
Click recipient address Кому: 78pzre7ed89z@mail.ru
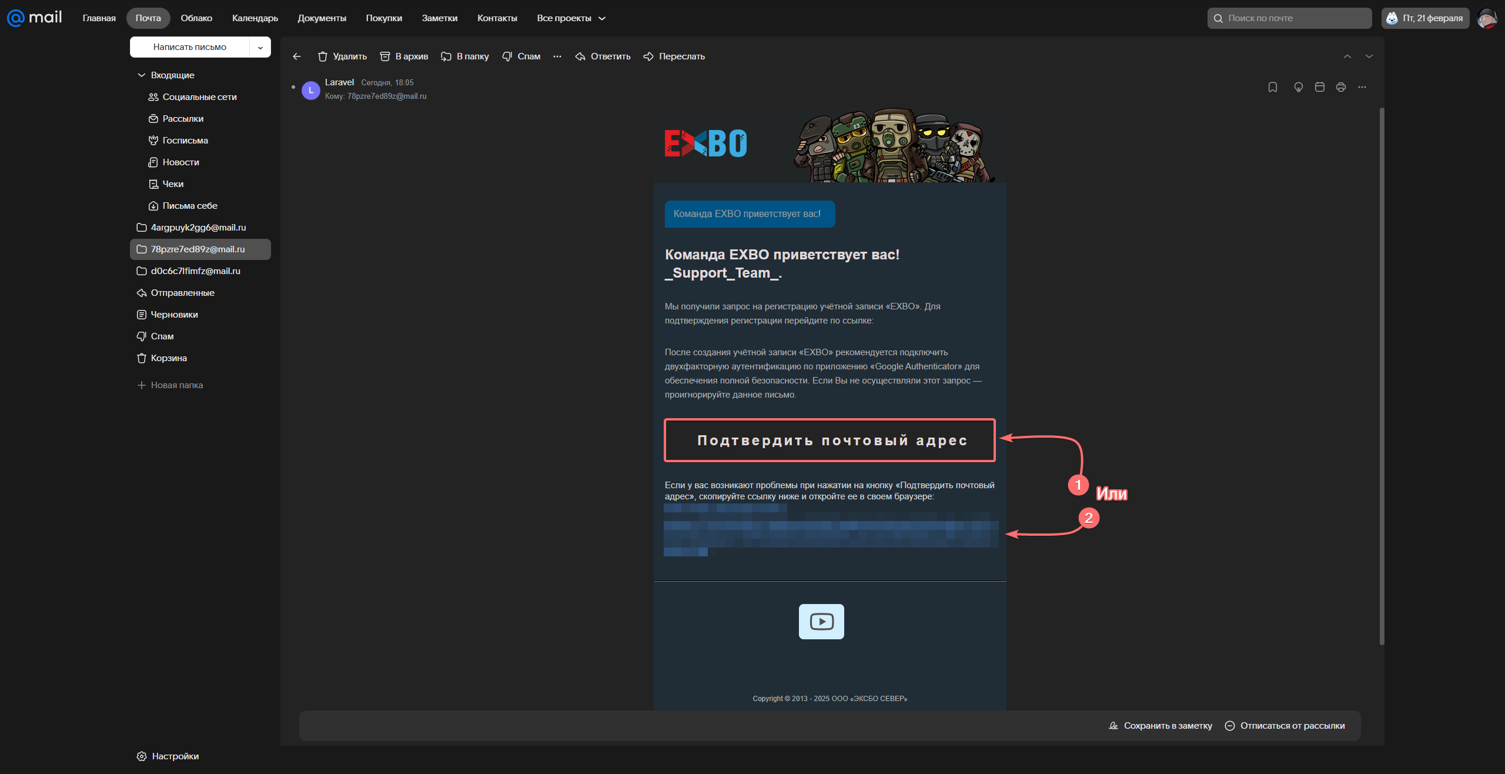[376, 96]
